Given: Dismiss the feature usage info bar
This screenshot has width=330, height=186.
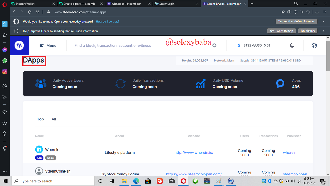Looking at the screenshot, I should pyautogui.click(x=324, y=31).
